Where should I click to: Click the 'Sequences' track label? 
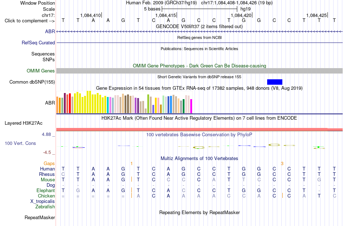click(x=43, y=54)
